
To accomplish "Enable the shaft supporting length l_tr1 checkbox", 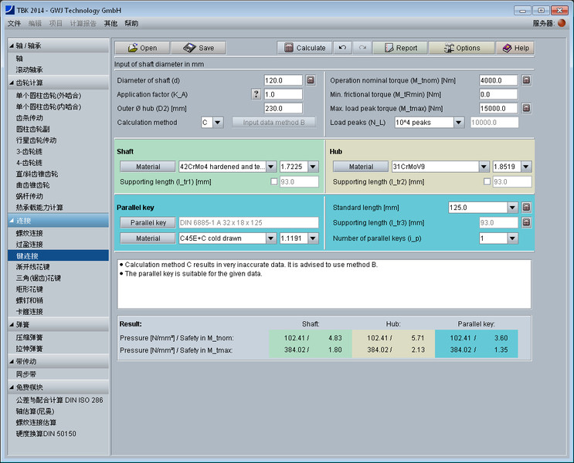I will click(x=274, y=182).
